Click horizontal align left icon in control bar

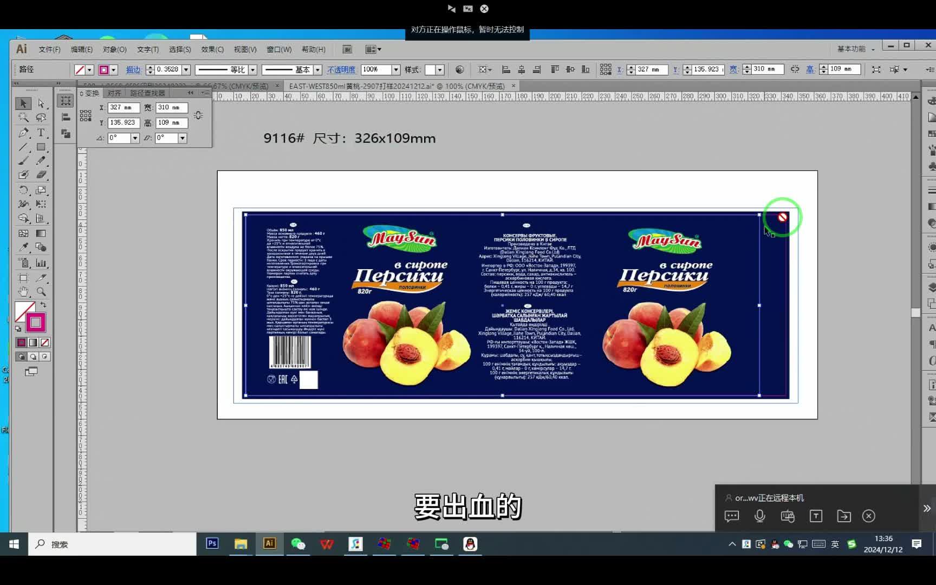(506, 69)
